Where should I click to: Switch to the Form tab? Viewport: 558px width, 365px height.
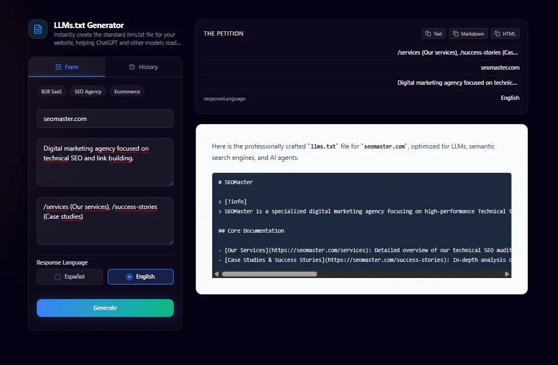pos(67,67)
